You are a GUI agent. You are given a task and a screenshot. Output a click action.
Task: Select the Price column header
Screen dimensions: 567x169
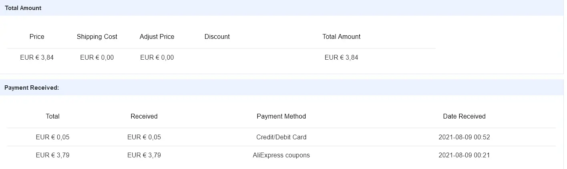(37, 36)
